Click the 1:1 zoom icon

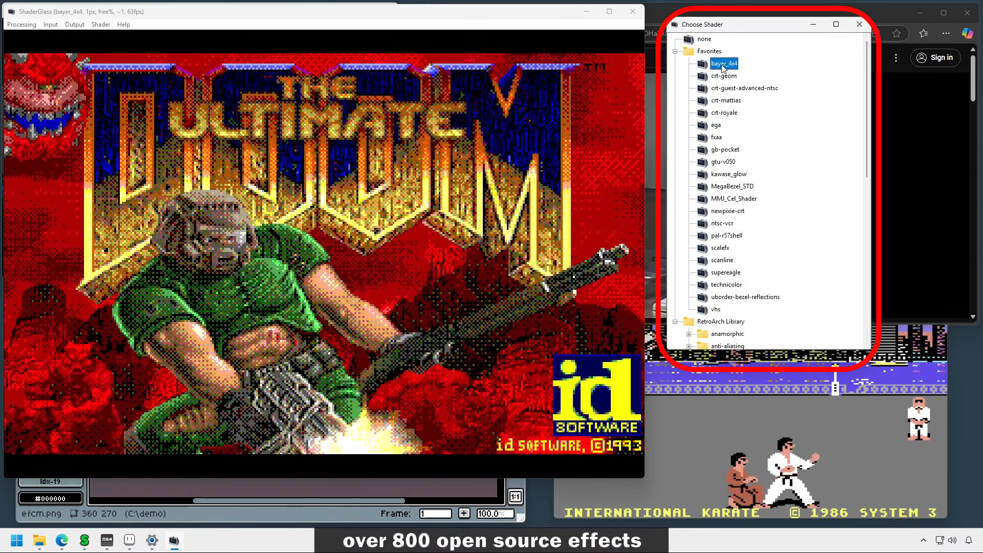(x=515, y=497)
